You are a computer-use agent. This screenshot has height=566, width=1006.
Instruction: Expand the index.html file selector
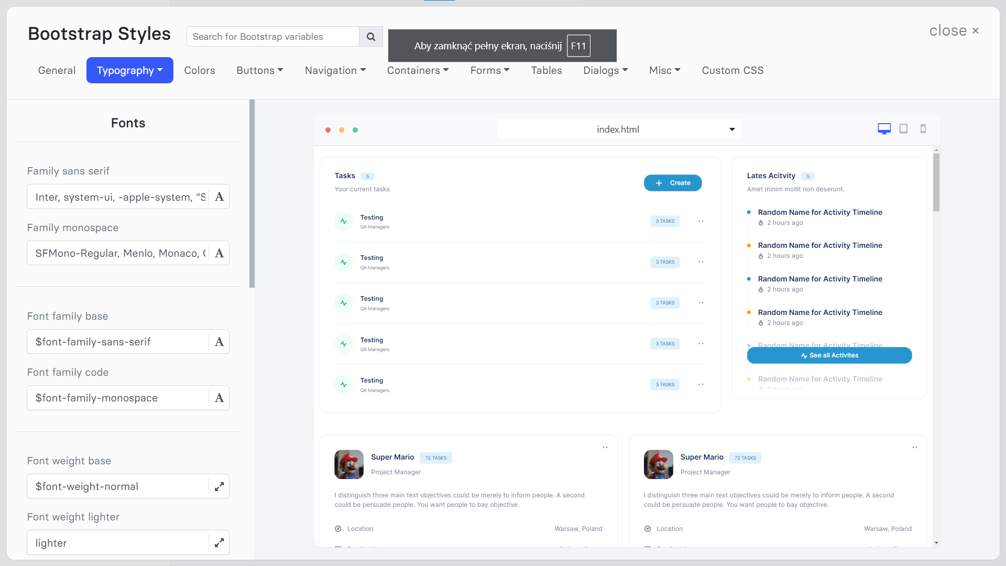click(x=731, y=129)
